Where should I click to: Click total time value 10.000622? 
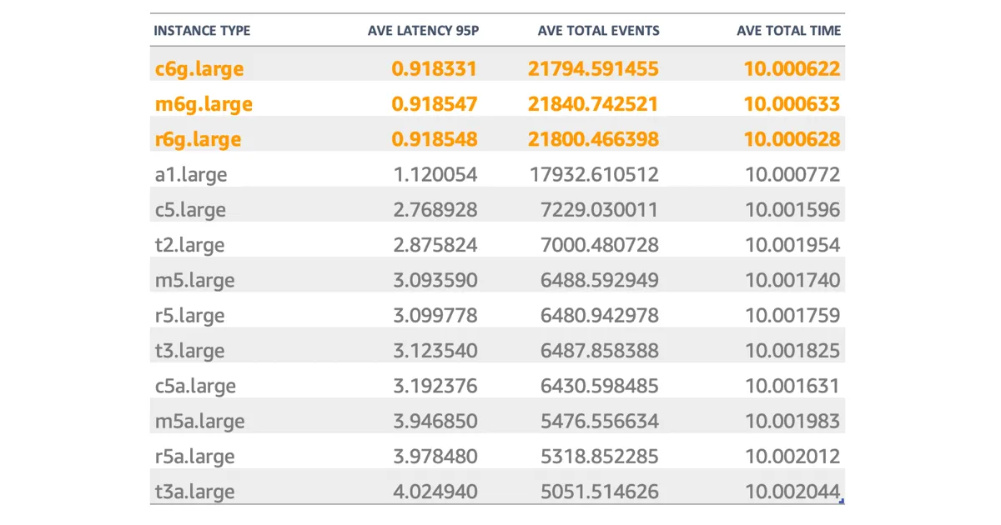point(792,68)
